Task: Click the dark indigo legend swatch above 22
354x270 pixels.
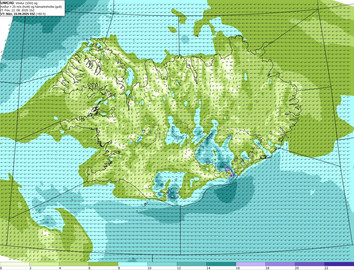Action: click(x=339, y=264)
